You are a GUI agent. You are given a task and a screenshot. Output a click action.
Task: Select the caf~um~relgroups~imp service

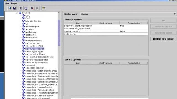[x=37, y=62]
